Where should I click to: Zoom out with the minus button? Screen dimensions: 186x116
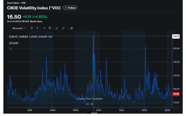(x=87, y=104)
